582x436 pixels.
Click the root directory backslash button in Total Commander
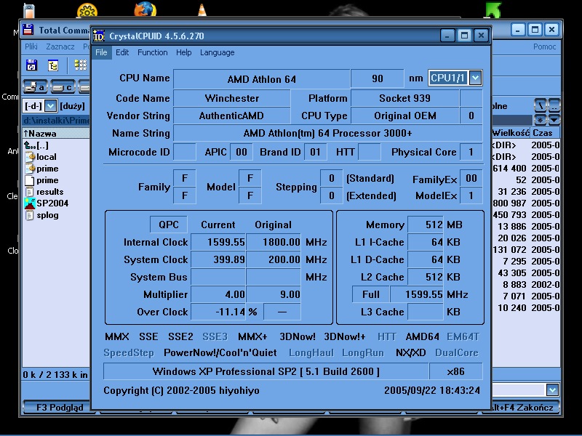(x=541, y=105)
